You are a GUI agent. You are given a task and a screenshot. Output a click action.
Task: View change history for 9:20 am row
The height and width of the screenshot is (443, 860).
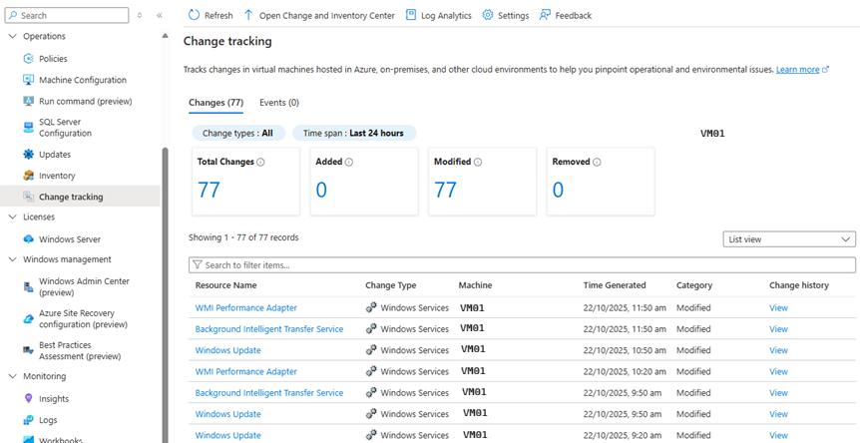tap(778, 435)
